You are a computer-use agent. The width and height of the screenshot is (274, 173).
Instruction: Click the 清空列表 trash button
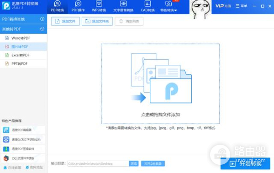129,21
